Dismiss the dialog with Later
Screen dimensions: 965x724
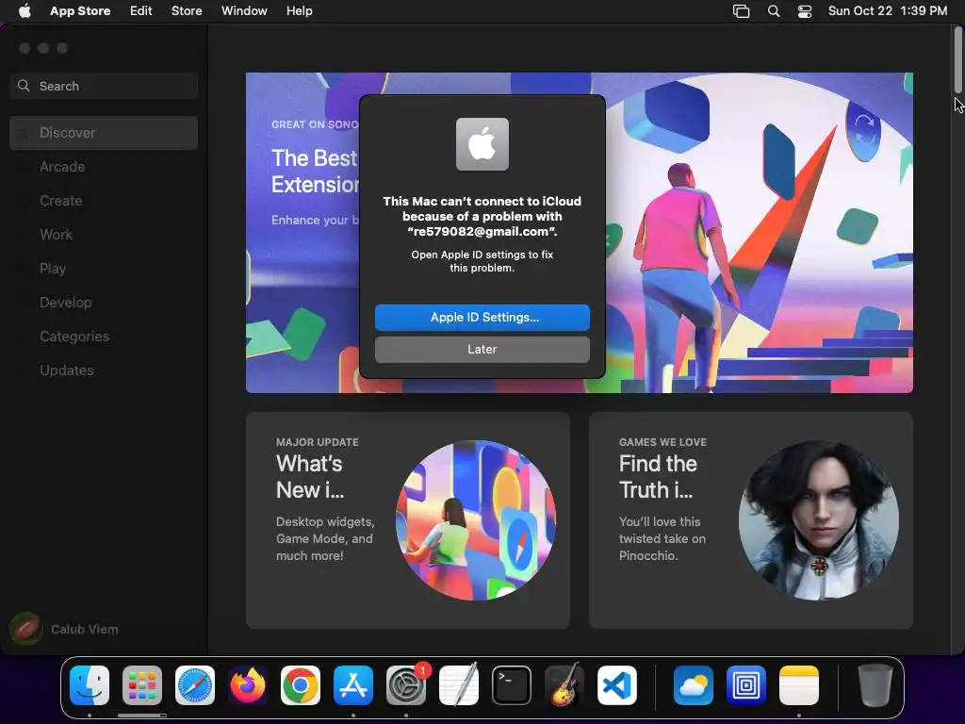(482, 349)
